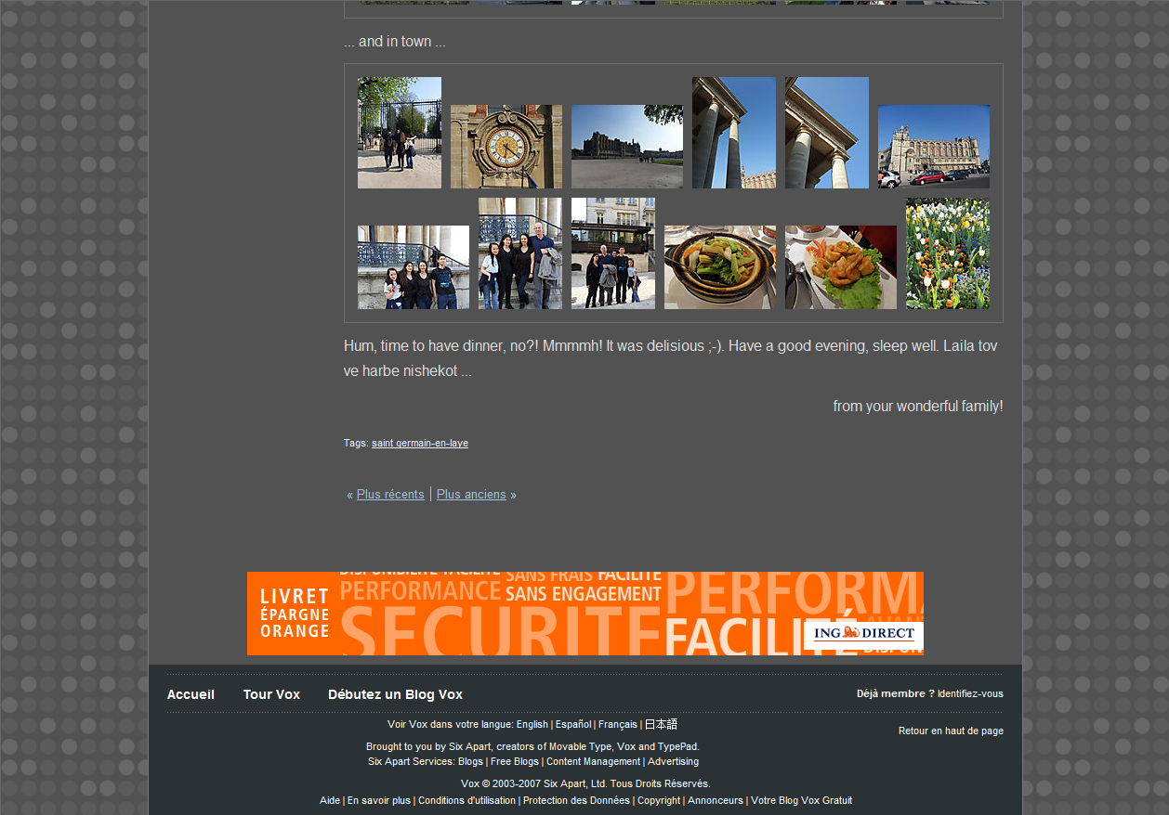Go to Plus récents posts
Viewport: 1169px width, 815px height.
click(390, 495)
